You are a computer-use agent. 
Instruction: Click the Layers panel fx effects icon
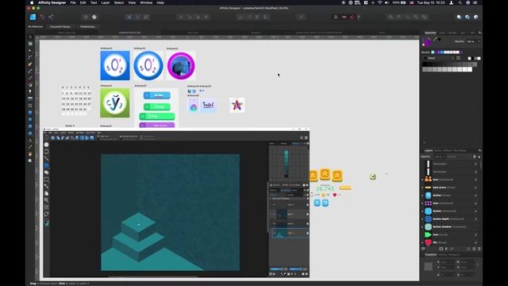point(452,249)
